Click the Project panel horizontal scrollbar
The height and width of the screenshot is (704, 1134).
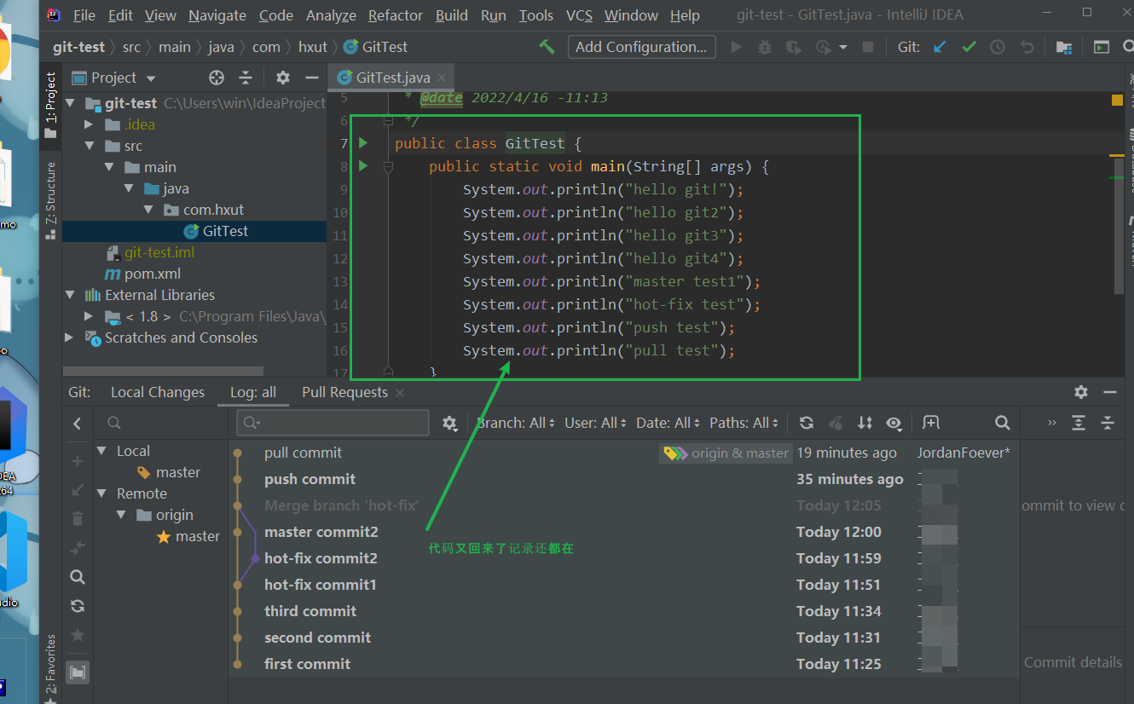[163, 372]
